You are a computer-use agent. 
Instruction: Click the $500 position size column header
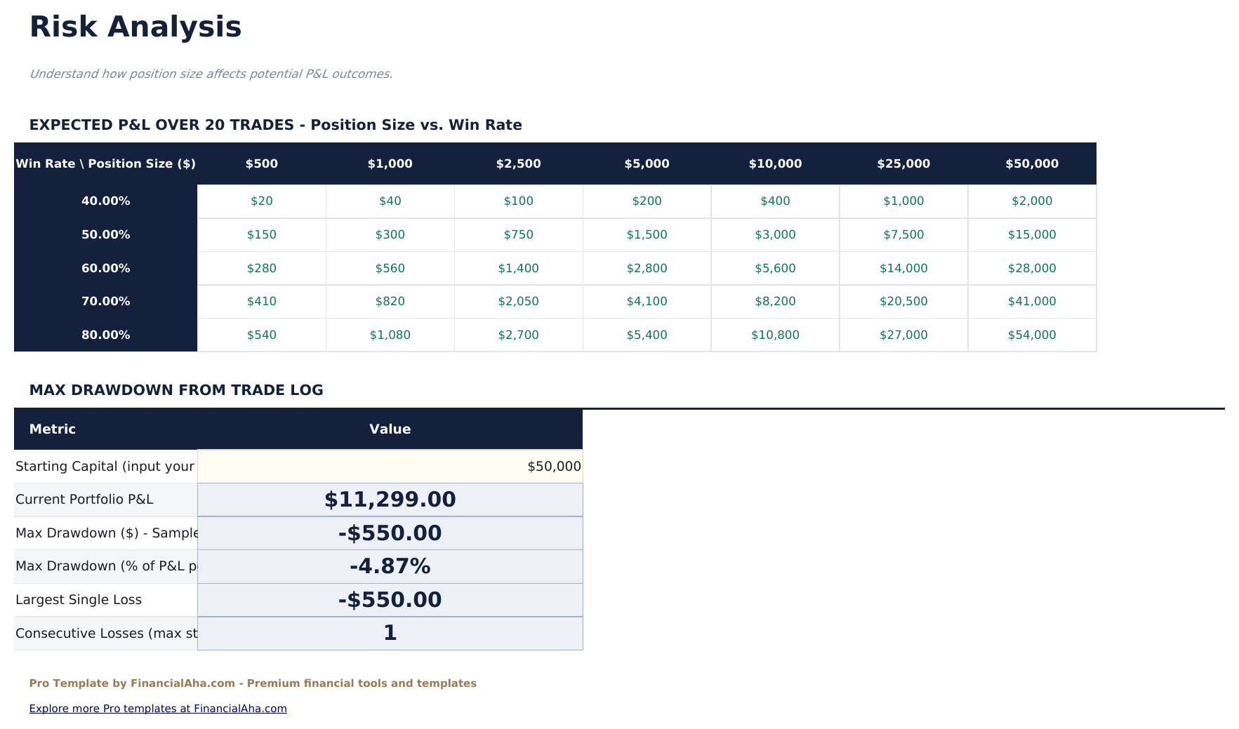pos(261,163)
